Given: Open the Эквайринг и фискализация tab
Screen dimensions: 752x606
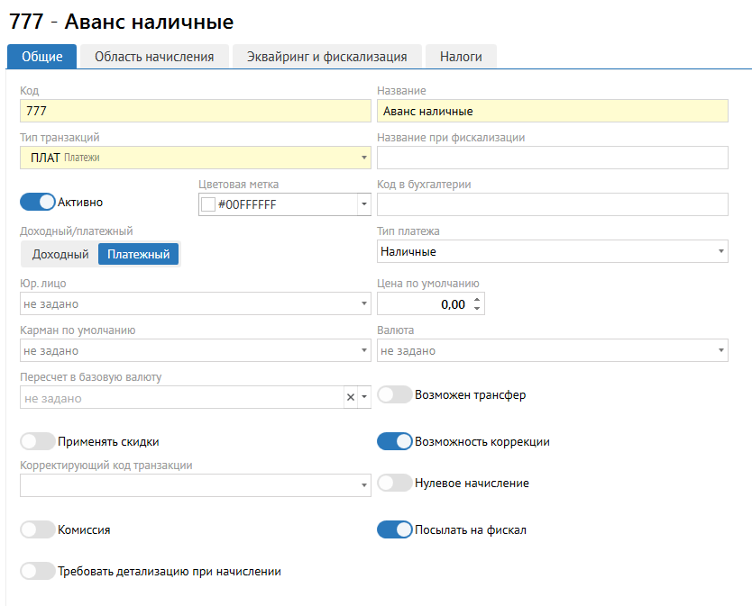Looking at the screenshot, I should (327, 56).
